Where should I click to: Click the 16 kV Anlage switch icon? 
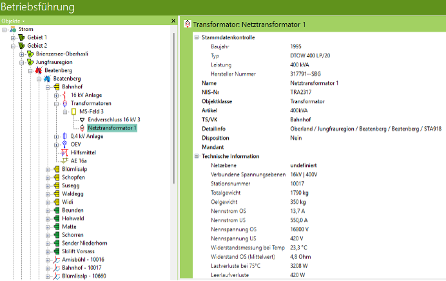pos(64,95)
